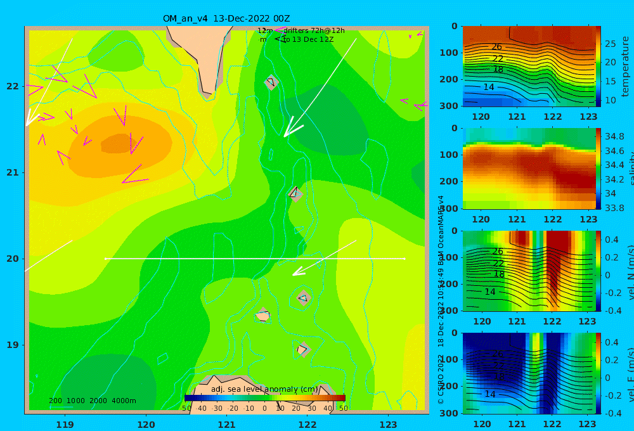
Task: Click the bathymetry legend '200 1000 2000 4000m'
Action: pos(92,401)
